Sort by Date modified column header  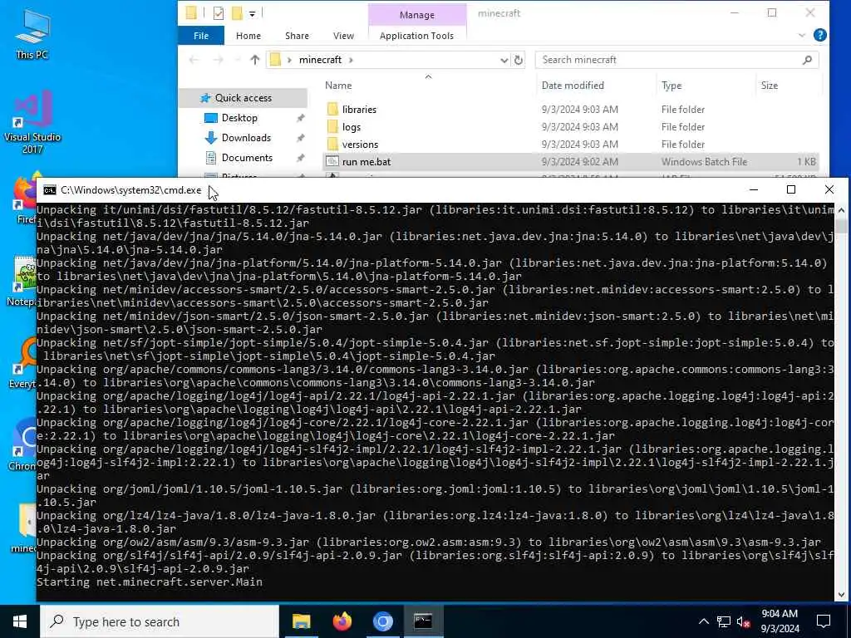tap(573, 86)
